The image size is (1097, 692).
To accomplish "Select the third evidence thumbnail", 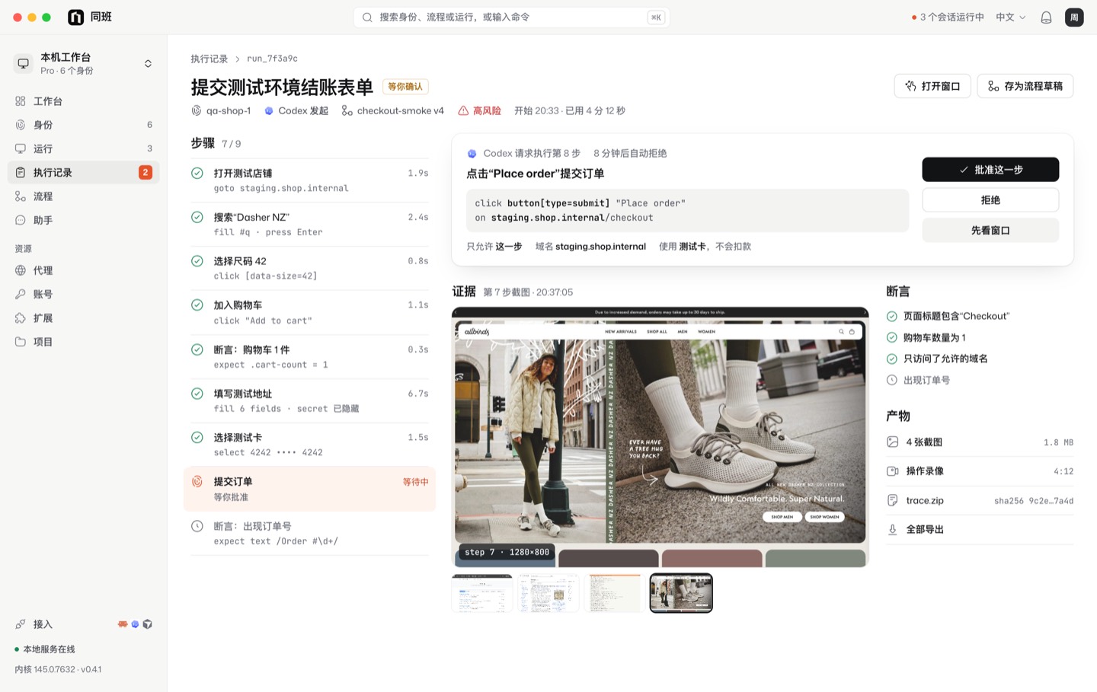I will pyautogui.click(x=615, y=593).
